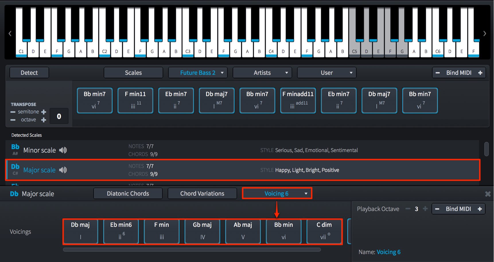
Task: Click the voicings horizontal scrollbar
Action: point(192,250)
